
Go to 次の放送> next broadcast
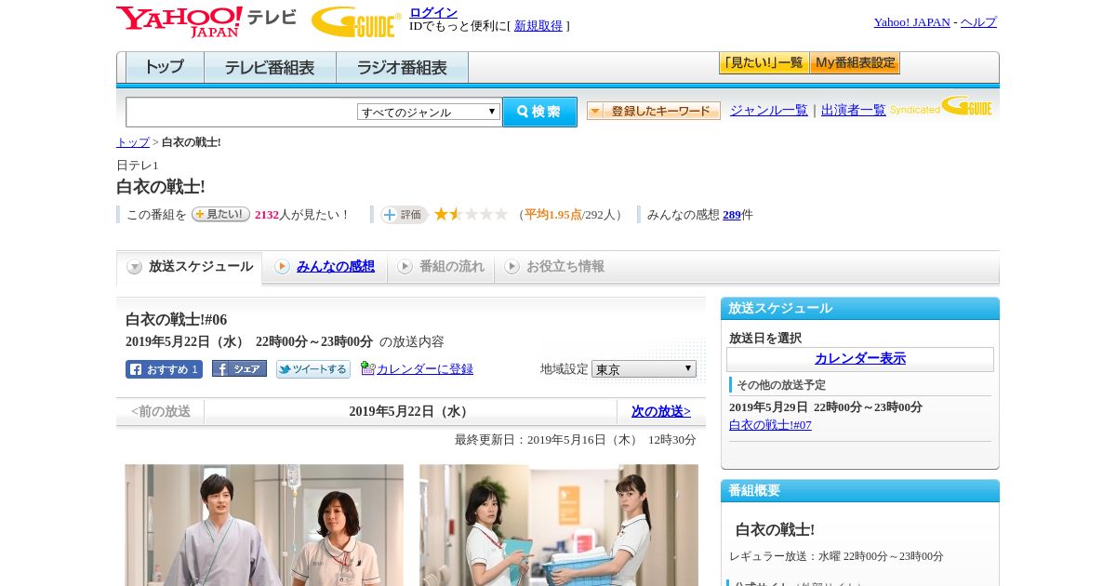click(661, 411)
